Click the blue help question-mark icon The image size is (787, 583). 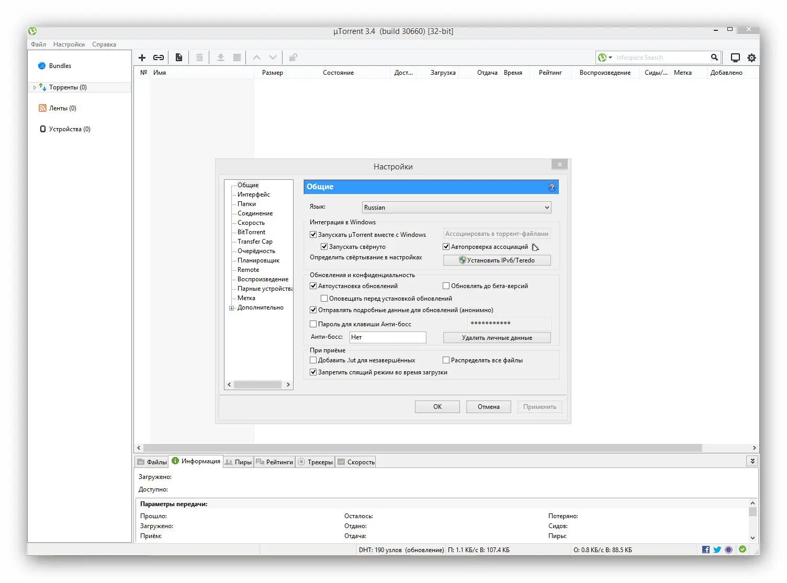552,187
